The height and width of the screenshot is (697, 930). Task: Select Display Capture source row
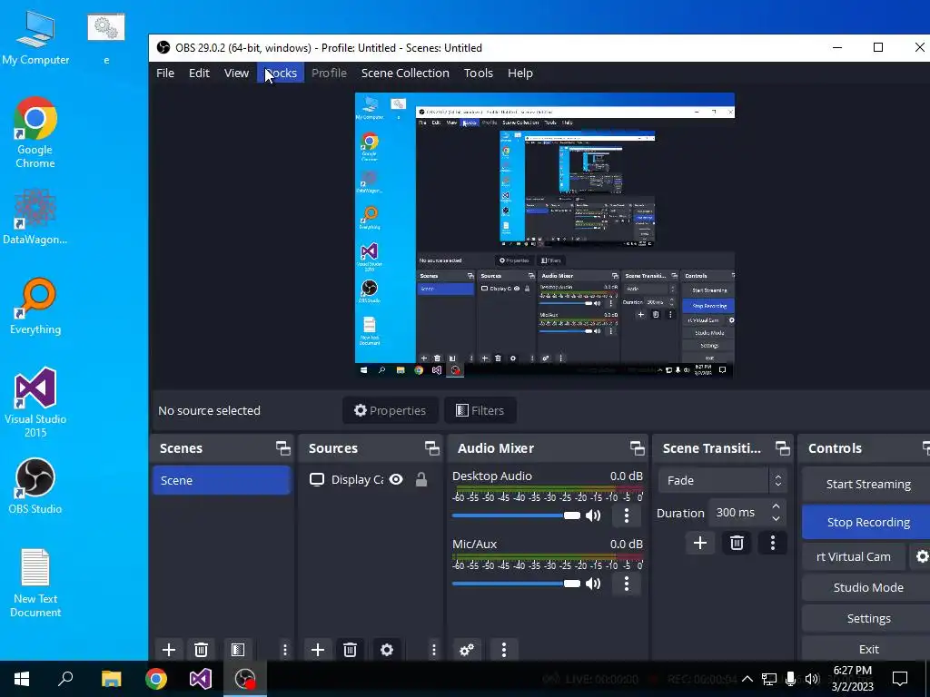pyautogui.click(x=371, y=479)
